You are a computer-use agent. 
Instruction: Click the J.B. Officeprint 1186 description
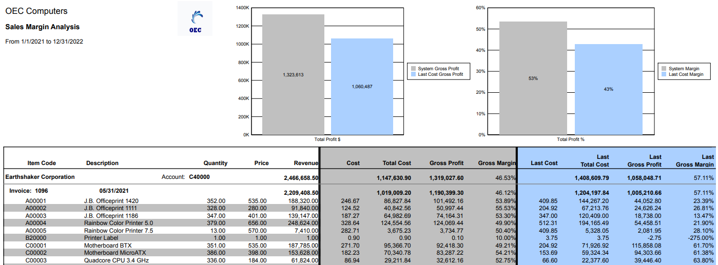coord(111,216)
